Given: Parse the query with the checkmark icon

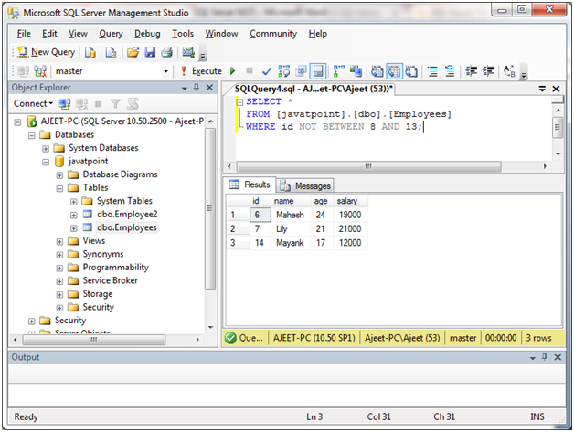Looking at the screenshot, I should 267,71.
